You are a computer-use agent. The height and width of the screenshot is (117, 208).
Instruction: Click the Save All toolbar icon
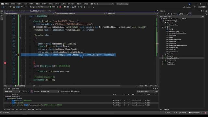(x=19, y=7)
